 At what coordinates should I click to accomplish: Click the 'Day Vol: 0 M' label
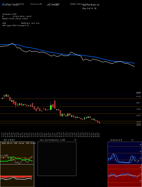click(89, 8)
